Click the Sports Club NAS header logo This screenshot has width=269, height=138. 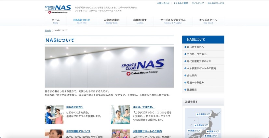point(58,9)
